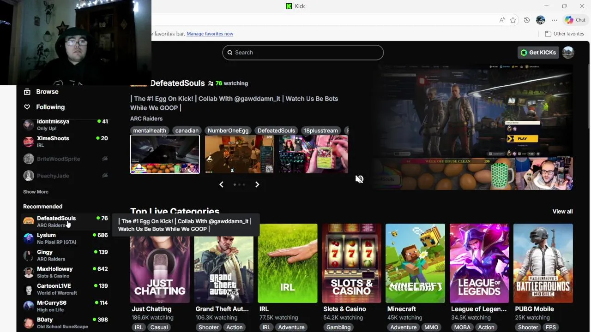
Task: Click the 18plusstream tag
Action: point(321,130)
